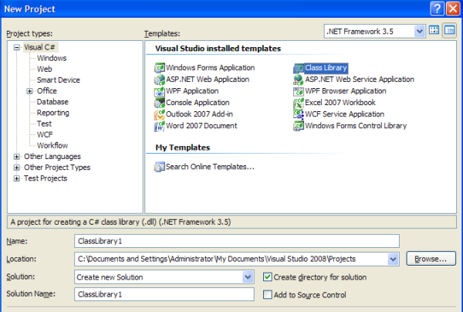Select Test project type under Visual C#
Image resolution: width=463 pixels, height=312 pixels.
tap(44, 124)
